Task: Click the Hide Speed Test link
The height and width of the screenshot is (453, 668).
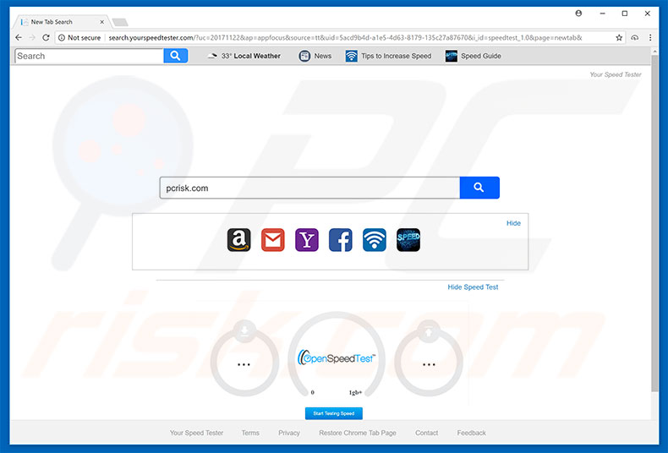Action: [x=473, y=287]
